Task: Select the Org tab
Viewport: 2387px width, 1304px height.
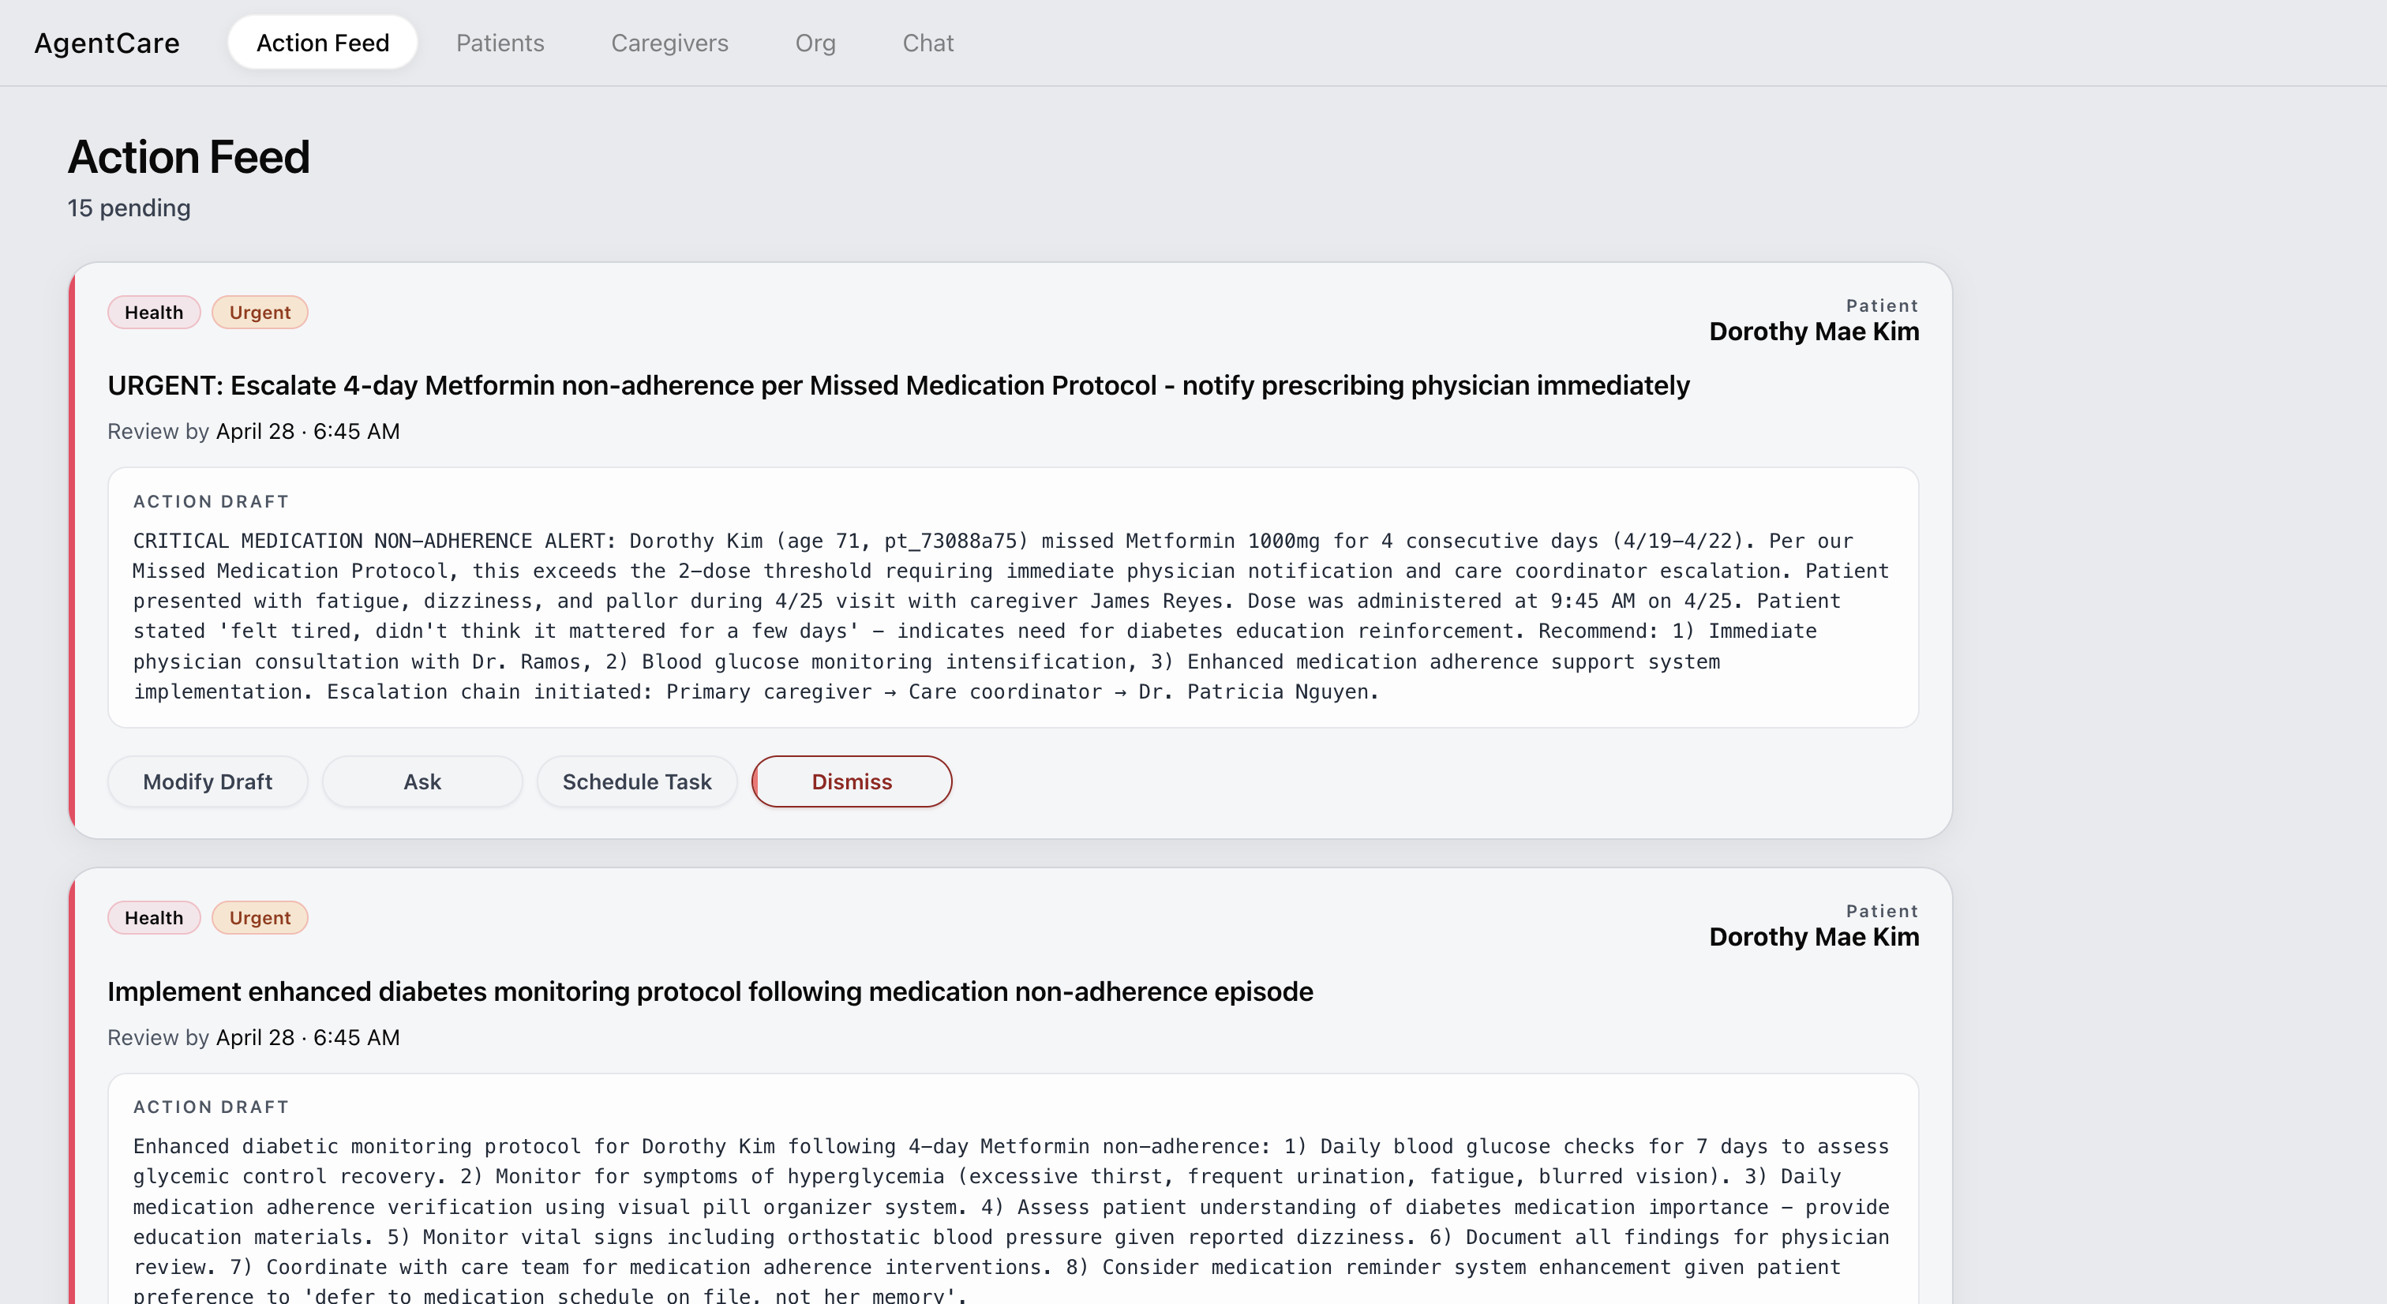Action: [815, 43]
